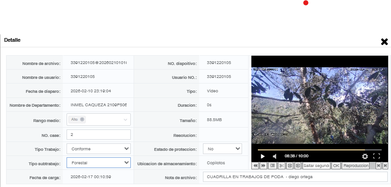Click the Fecha de carga value 2026-02-17 00:10:59
Screen dimensions: 391x187
(91, 177)
